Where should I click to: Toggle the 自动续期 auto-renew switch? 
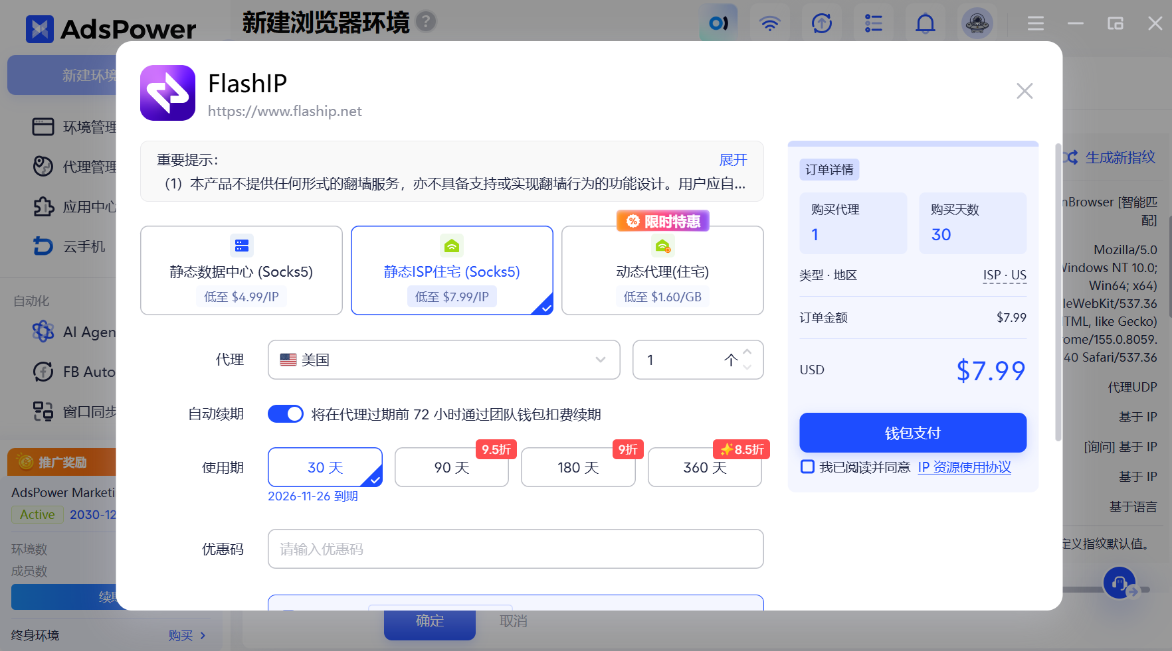pos(286,414)
